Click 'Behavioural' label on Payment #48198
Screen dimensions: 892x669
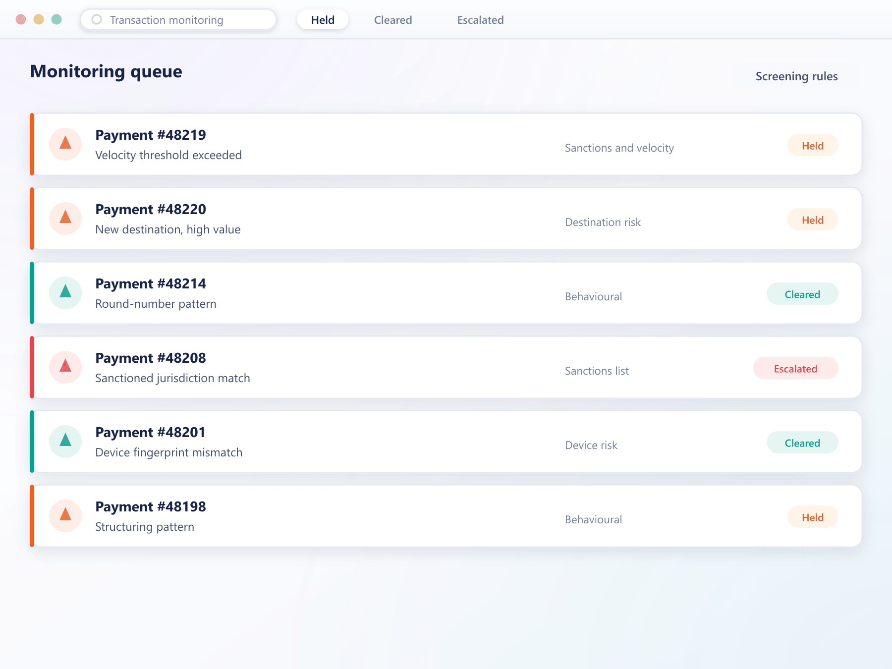(594, 520)
